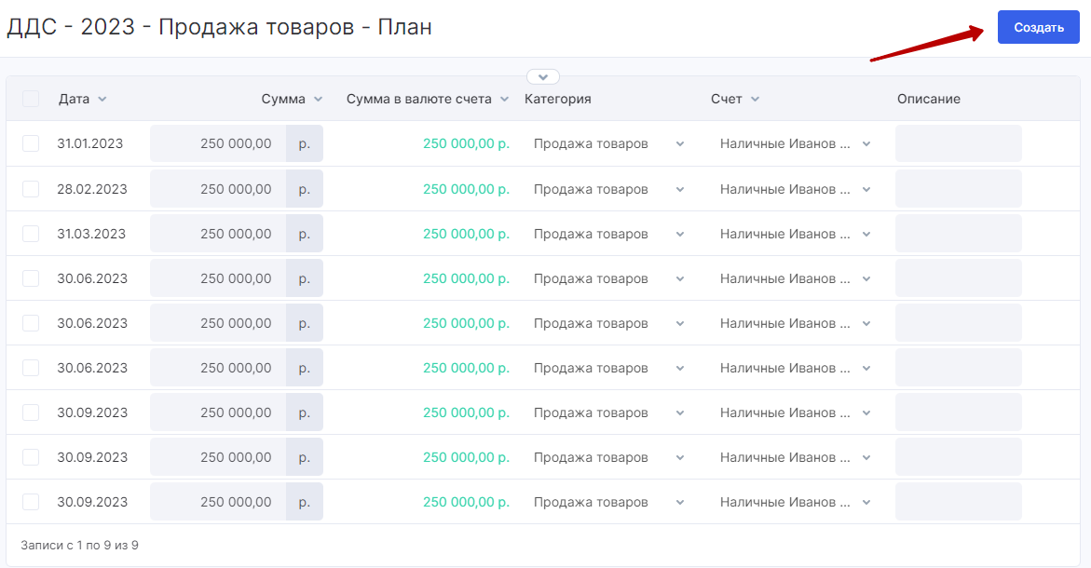Open the category dropdown in the 31.03.2023 row
This screenshot has height=568, width=1091.
609,234
